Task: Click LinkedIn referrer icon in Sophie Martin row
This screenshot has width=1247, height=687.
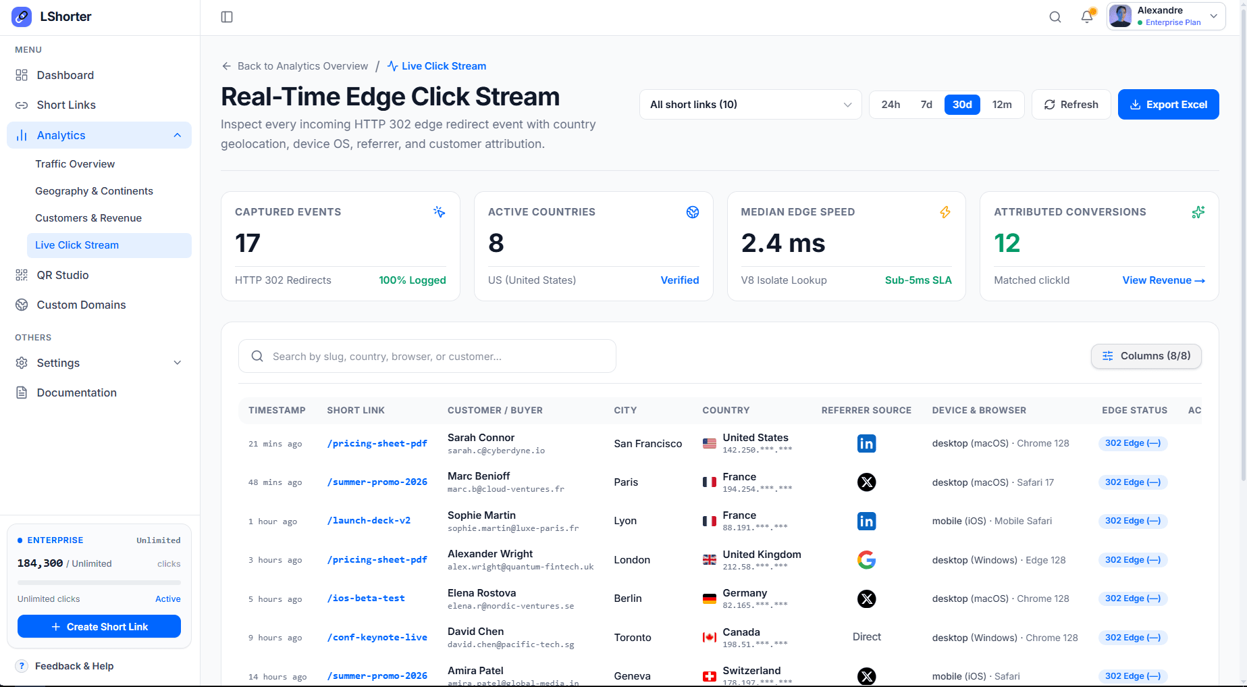Action: coord(866,521)
